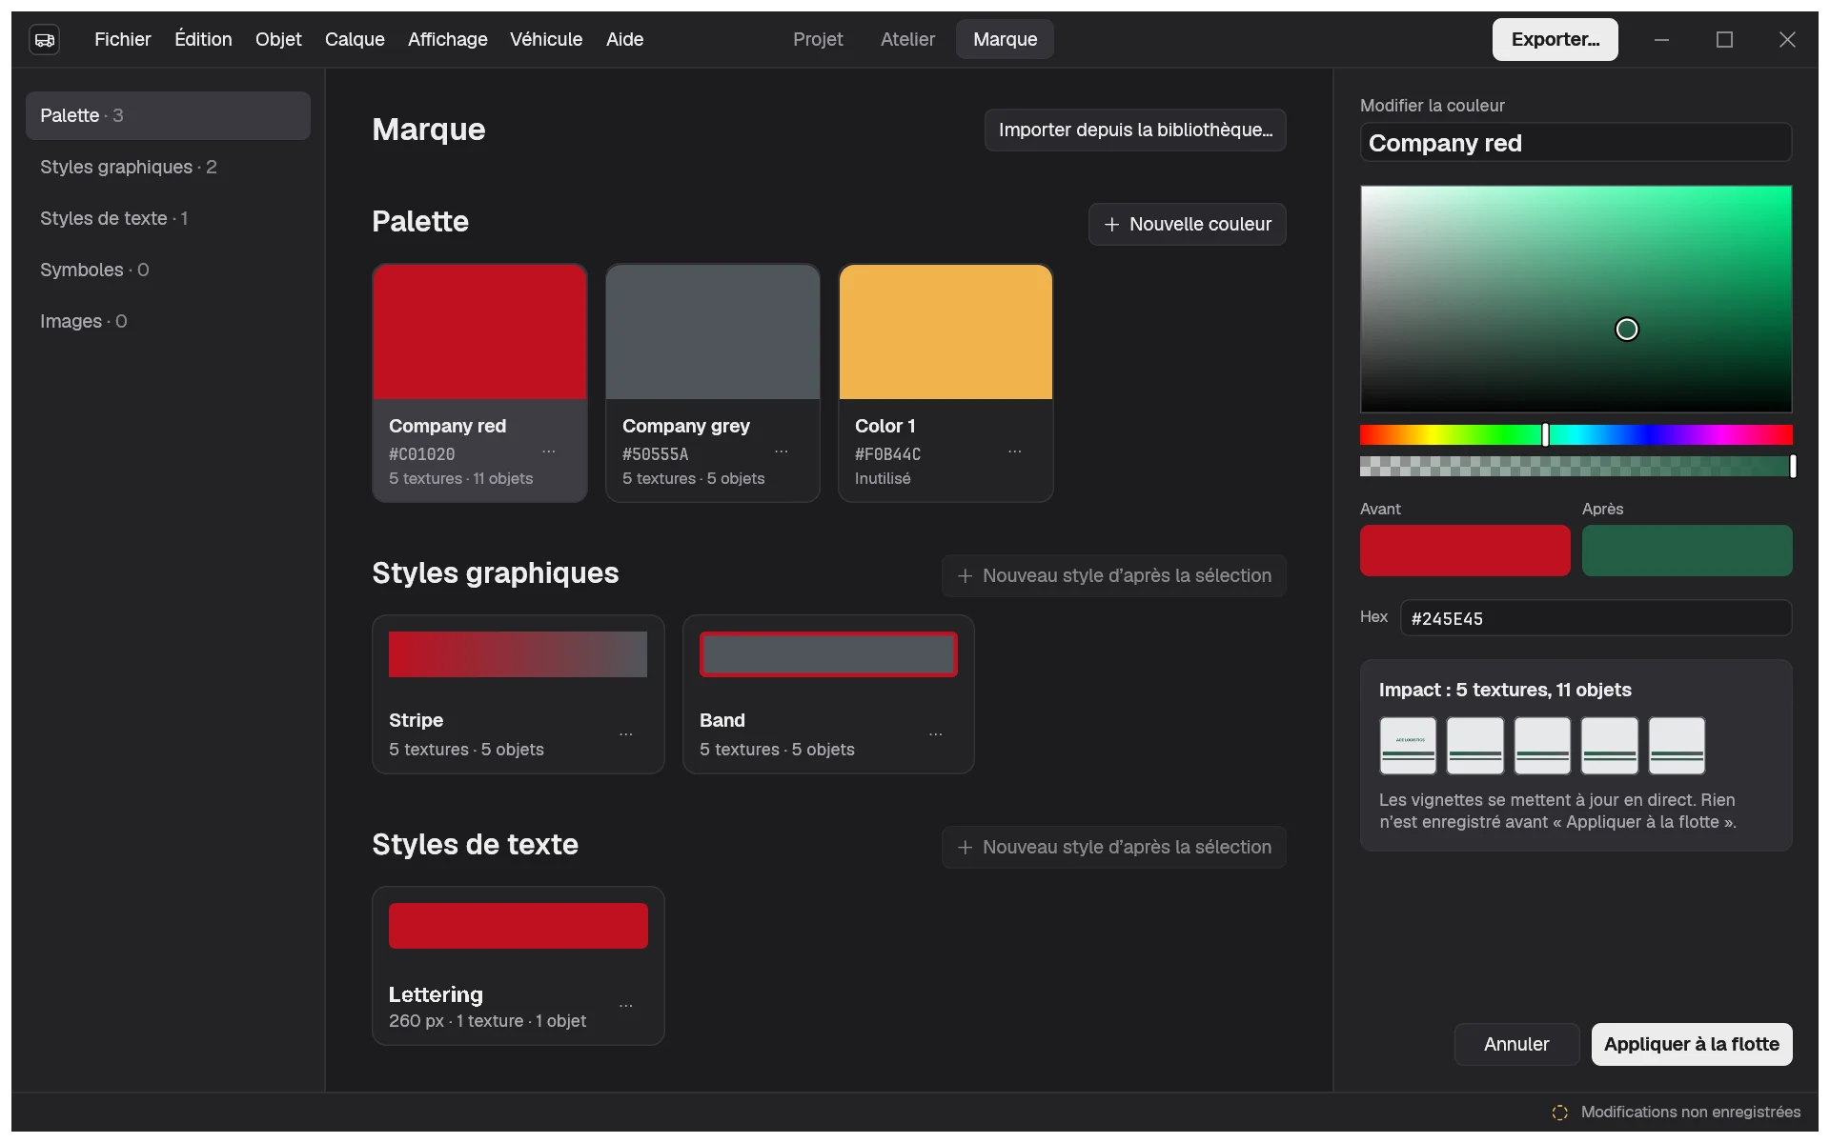Screen dimensions: 1830x1143
Task: Switch to the Atelier tab
Action: [907, 39]
